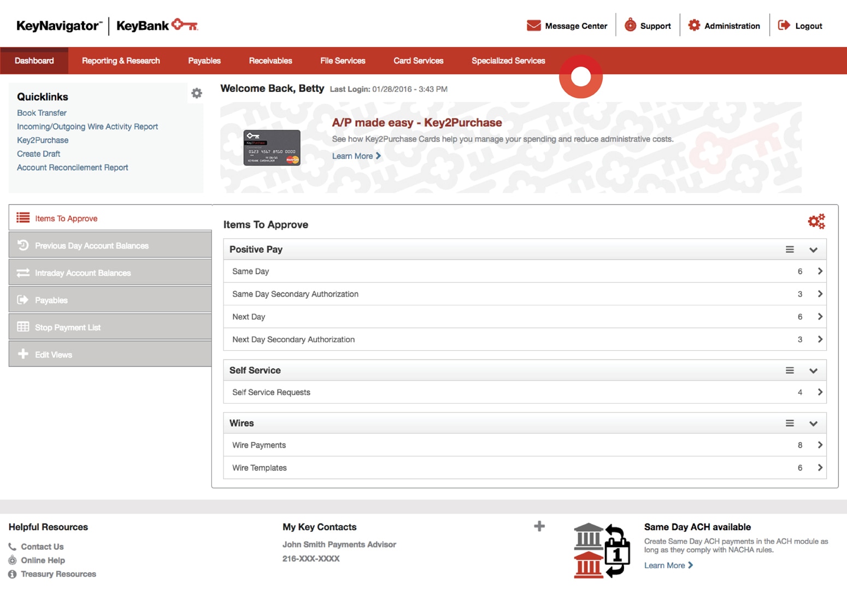Collapse the Positive Pay section
847x594 pixels.
pyautogui.click(x=813, y=250)
